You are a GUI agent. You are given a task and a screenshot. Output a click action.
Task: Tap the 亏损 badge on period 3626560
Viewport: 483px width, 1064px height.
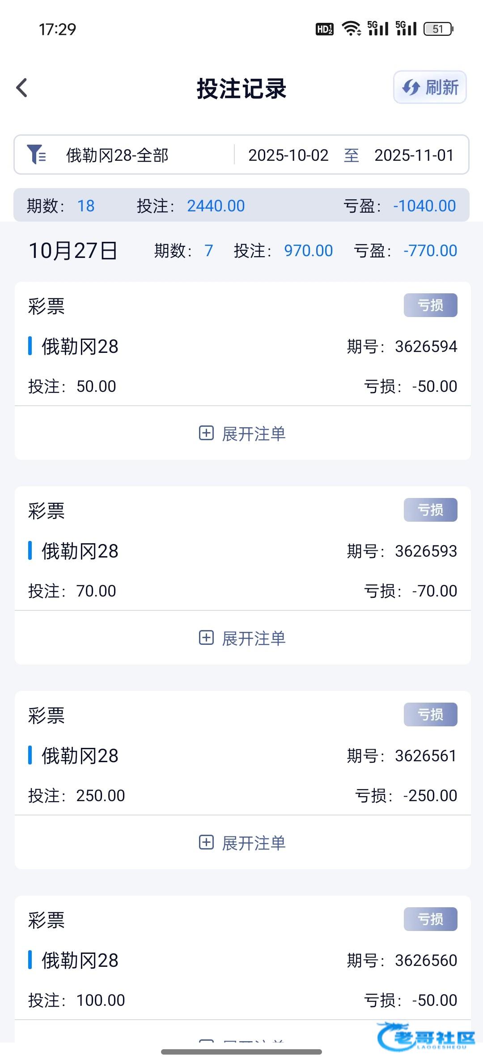click(x=430, y=919)
